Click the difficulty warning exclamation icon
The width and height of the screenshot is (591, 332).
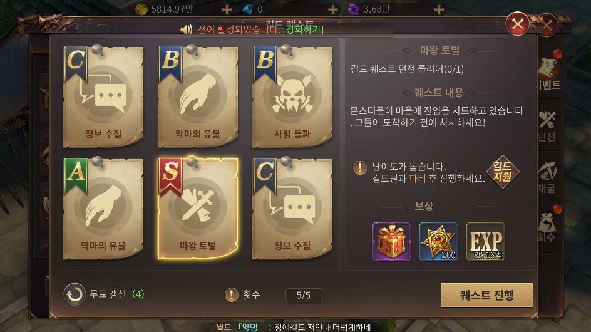[x=361, y=167]
